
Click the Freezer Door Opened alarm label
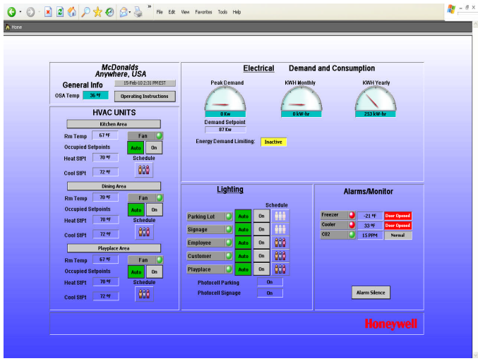coord(398,216)
